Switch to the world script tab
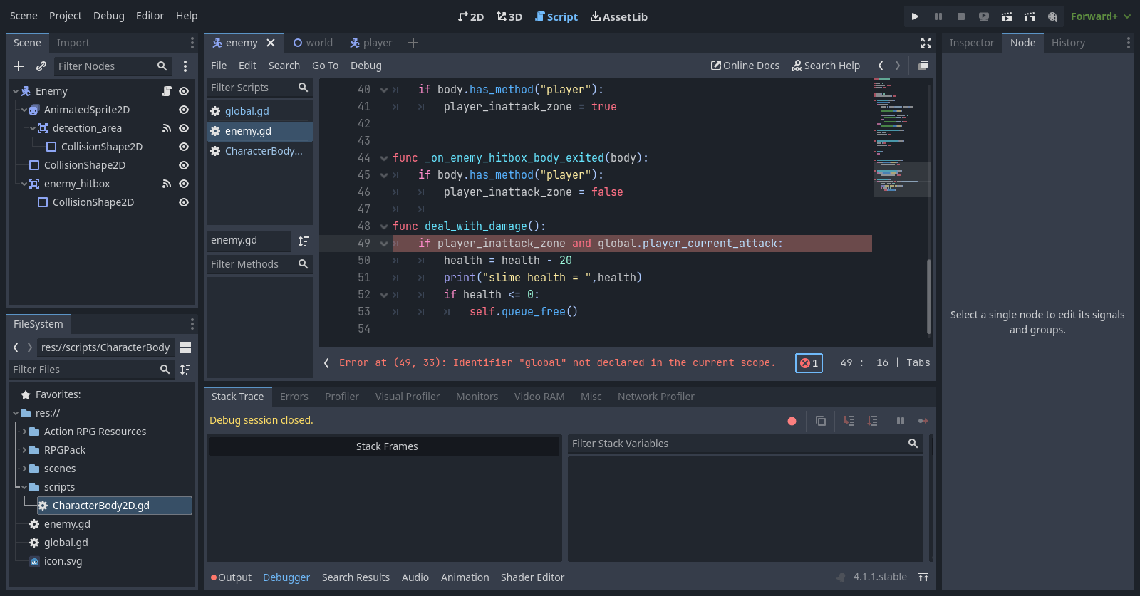 pos(313,43)
